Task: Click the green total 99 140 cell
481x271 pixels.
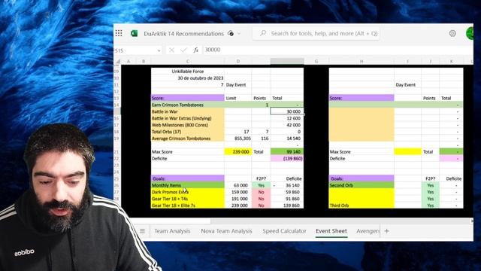Action: (287, 152)
